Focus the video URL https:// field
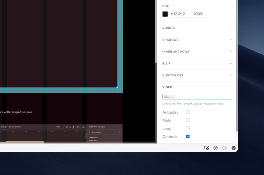Image resolution: width=264 pixels, height=175 pixels. tap(197, 97)
